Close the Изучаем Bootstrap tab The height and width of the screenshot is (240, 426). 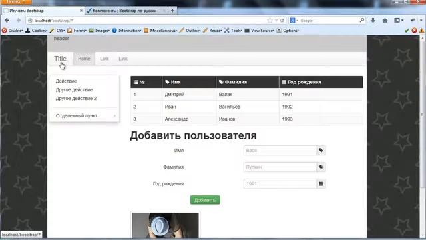81,11
